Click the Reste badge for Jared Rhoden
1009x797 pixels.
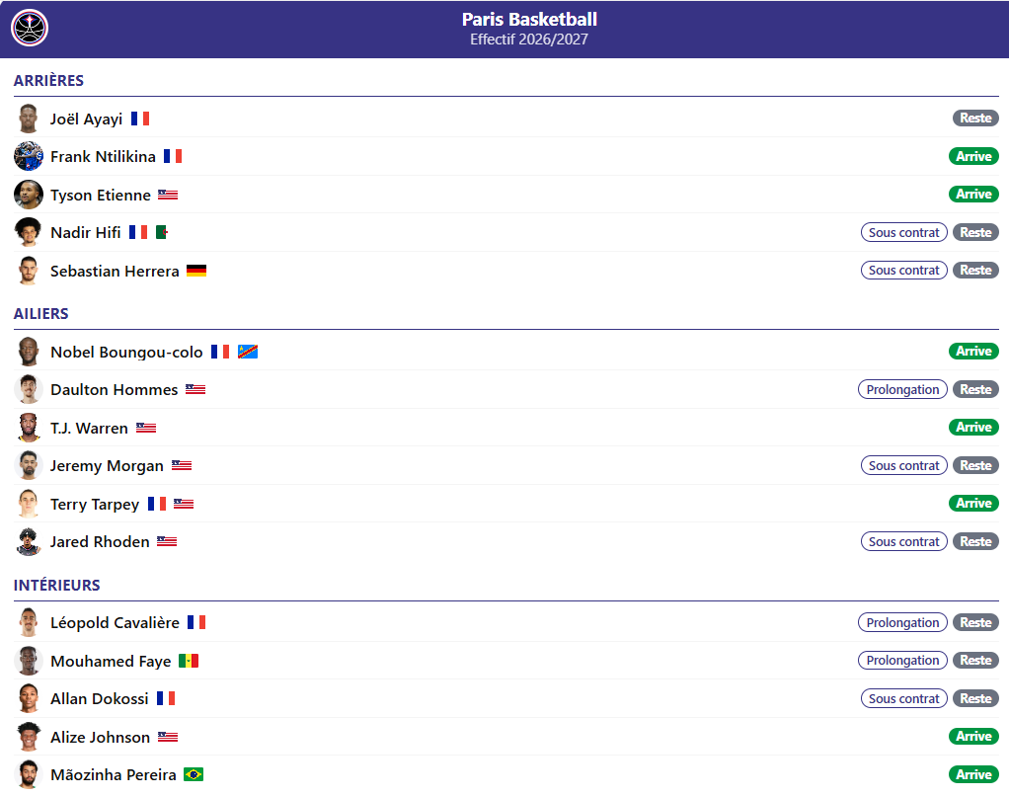(x=975, y=541)
